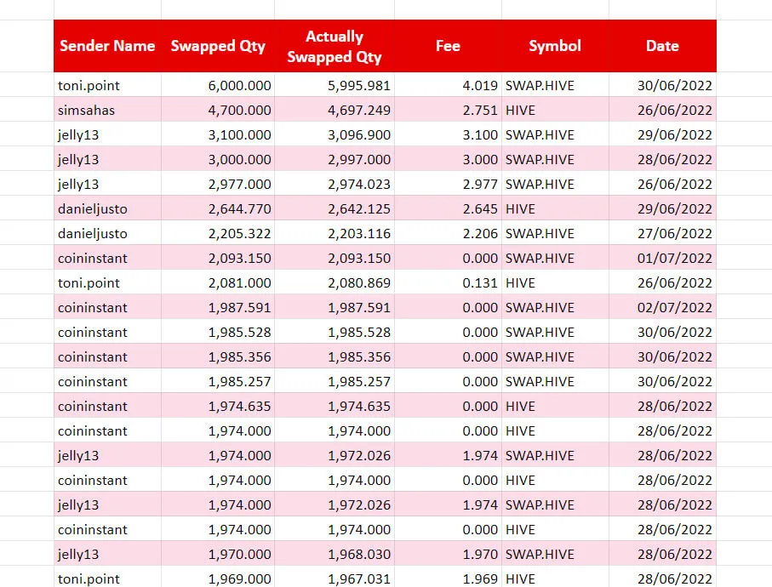The width and height of the screenshot is (772, 587).
Task: Select the Fee column header
Action: (x=448, y=46)
